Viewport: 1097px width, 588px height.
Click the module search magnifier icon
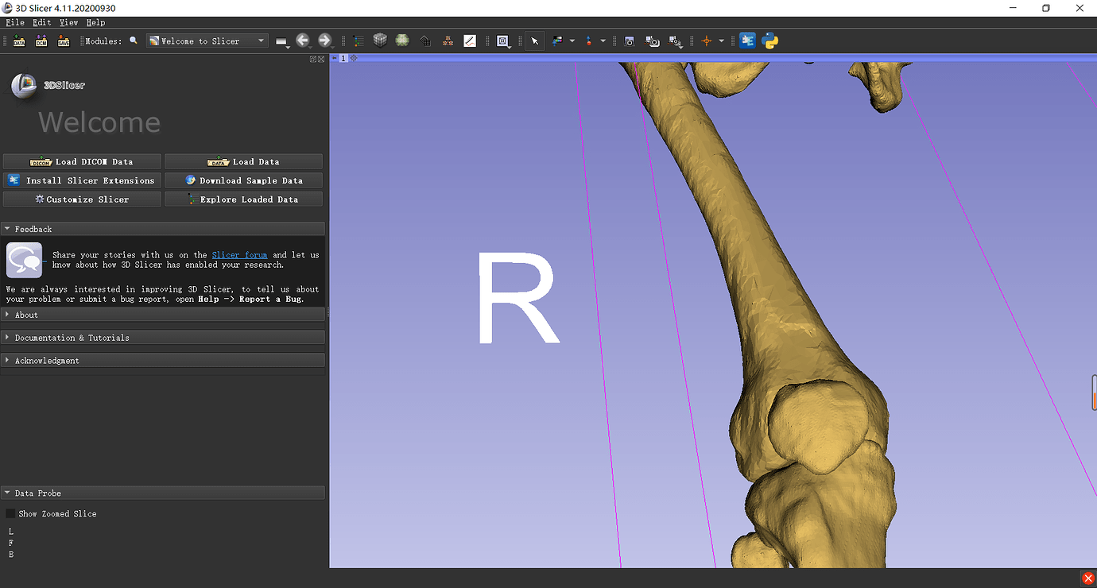(134, 41)
